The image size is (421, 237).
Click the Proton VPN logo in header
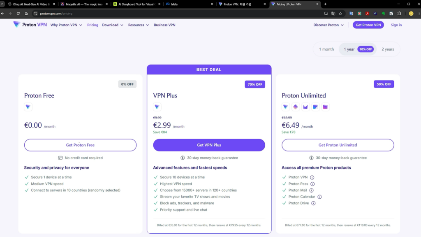click(30, 25)
